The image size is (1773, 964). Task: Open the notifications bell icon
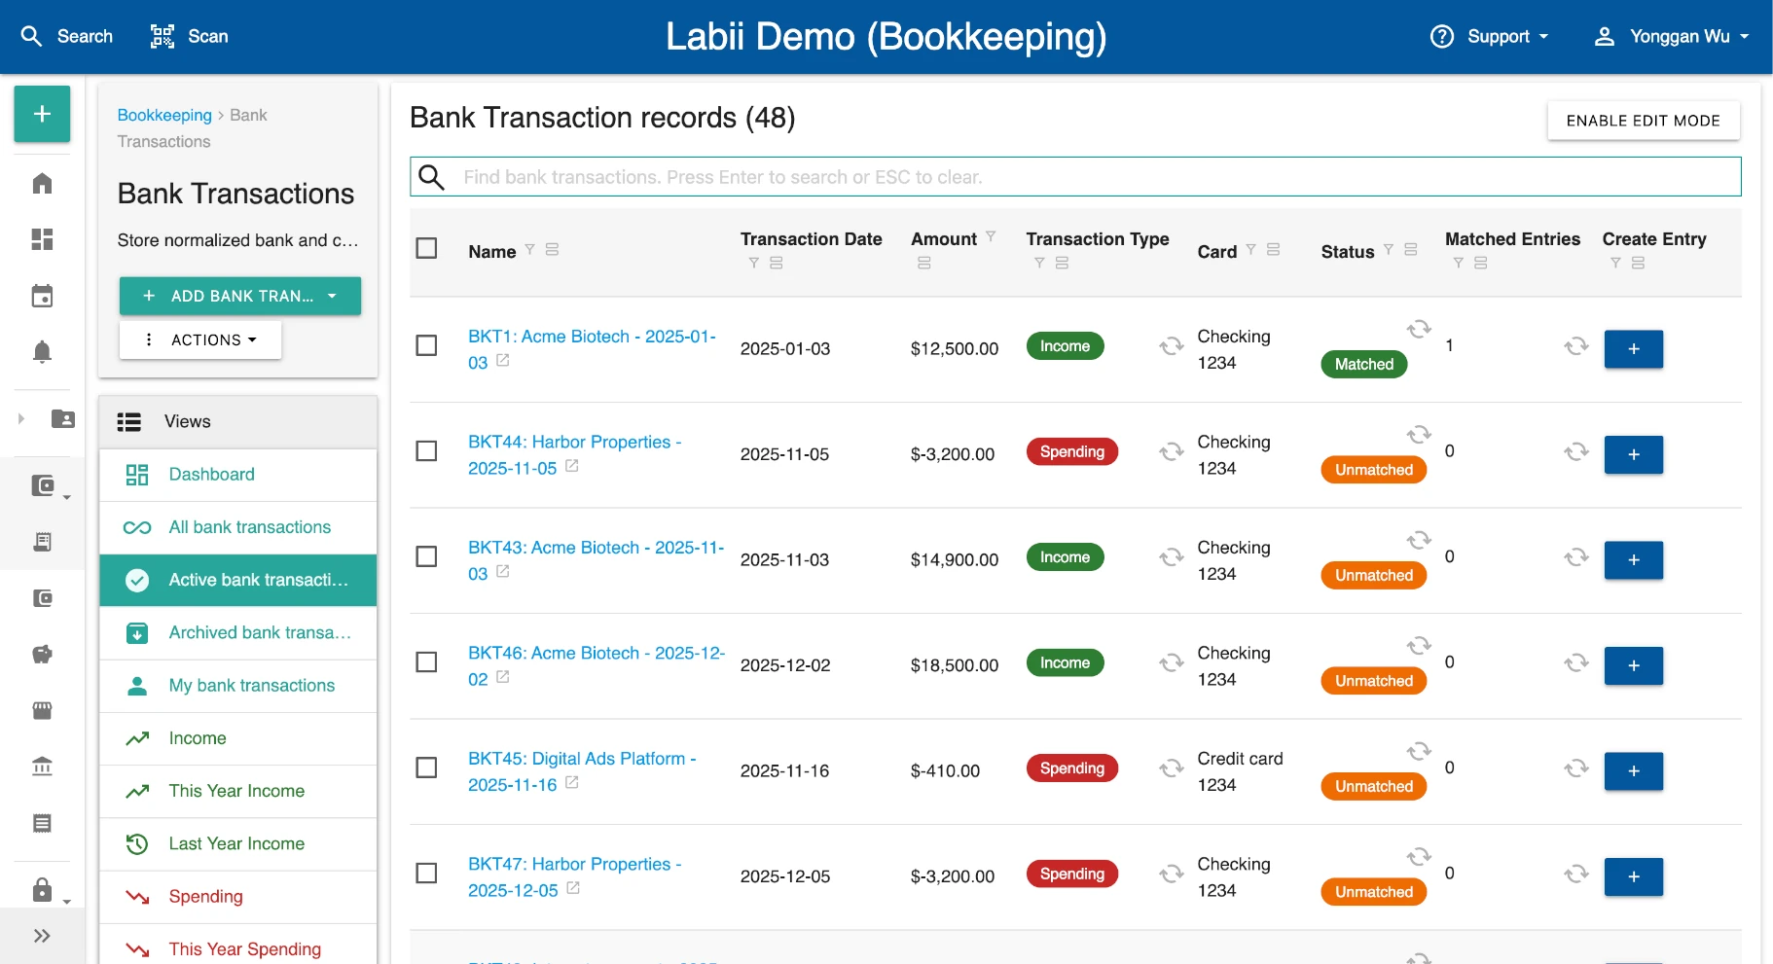[42, 351]
